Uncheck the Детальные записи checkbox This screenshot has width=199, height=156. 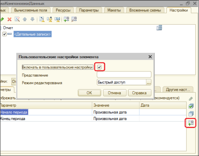click(x=4, y=34)
